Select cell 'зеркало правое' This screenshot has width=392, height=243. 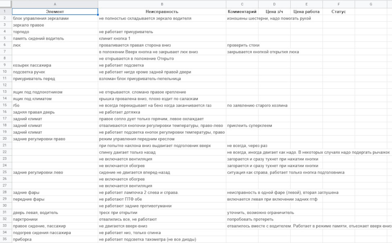point(55,25)
